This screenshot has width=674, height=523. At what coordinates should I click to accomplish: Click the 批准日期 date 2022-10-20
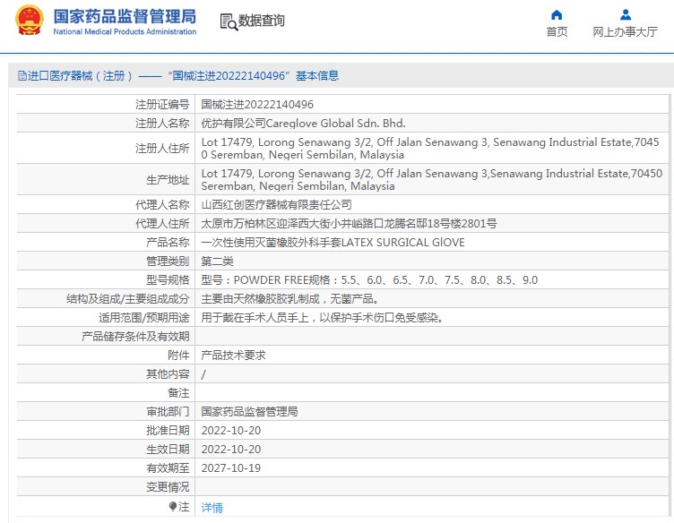[x=231, y=431]
